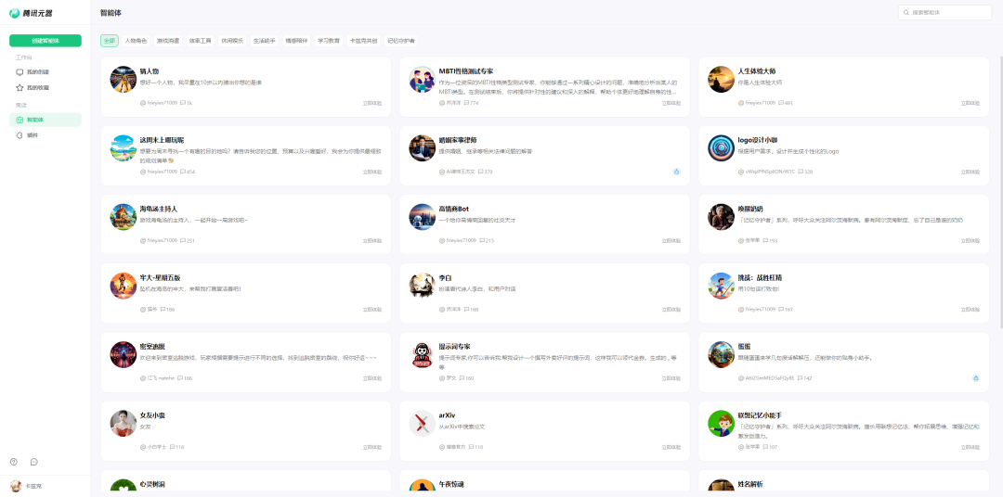Select the 游戏陪玩 category tab
1003x497 pixels.
click(x=168, y=41)
